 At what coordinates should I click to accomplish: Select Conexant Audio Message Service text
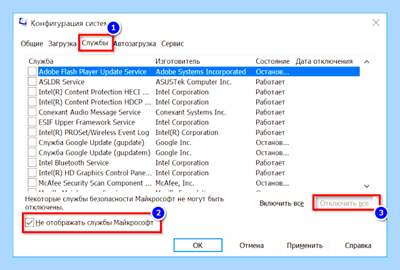90,112
